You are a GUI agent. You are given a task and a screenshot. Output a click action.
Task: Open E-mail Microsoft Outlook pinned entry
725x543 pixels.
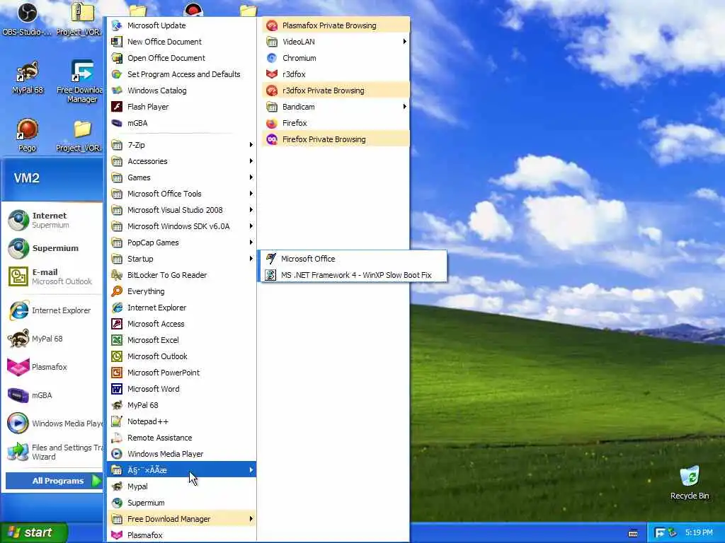52,276
